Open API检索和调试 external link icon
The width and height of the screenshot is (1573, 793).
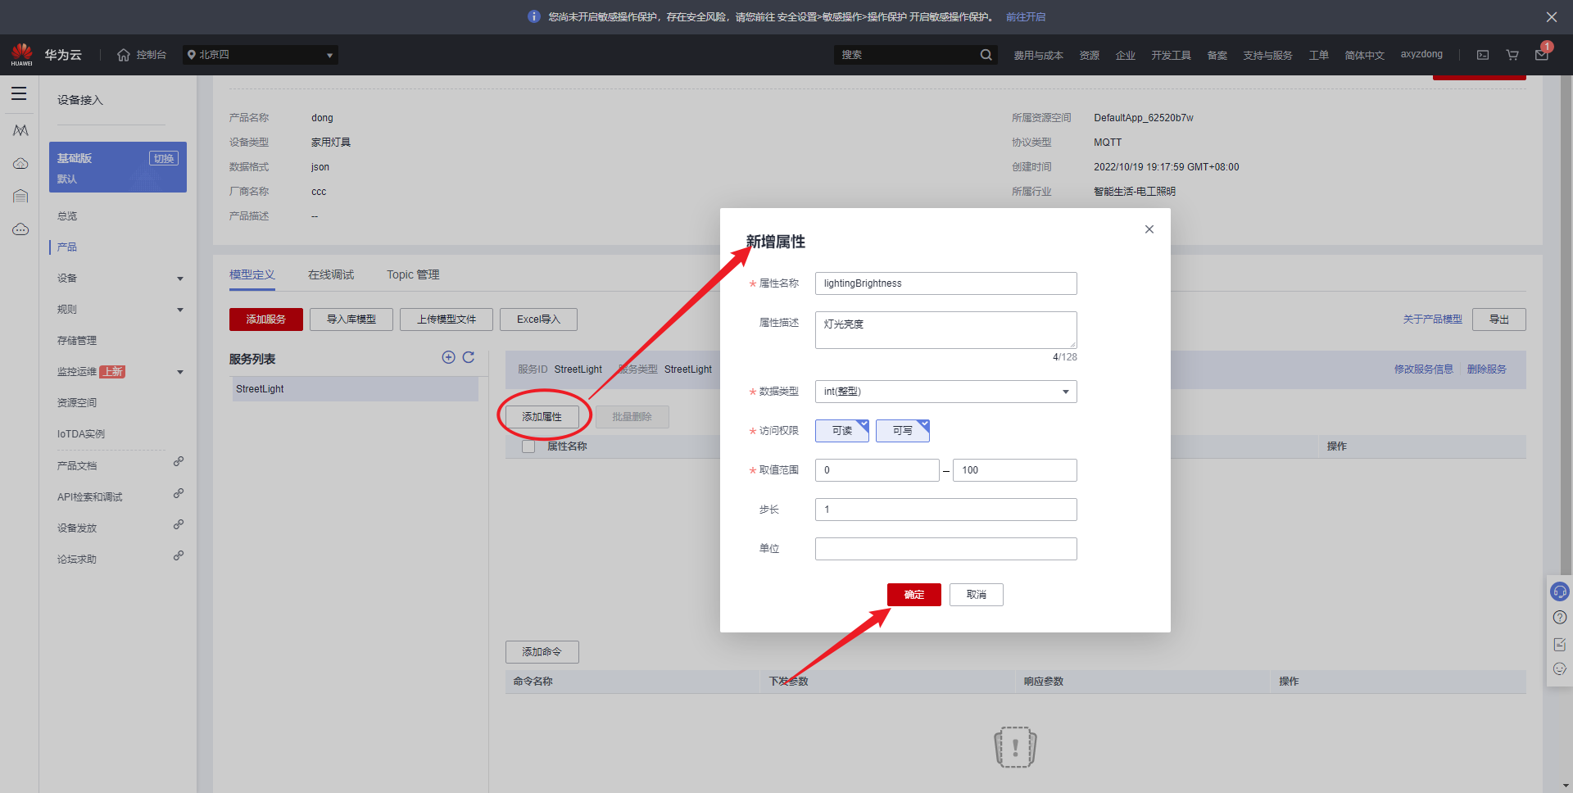pyautogui.click(x=179, y=493)
